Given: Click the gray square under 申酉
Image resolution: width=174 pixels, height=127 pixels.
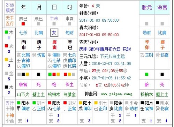Looking at the screenshot, I should tap(69, 24).
